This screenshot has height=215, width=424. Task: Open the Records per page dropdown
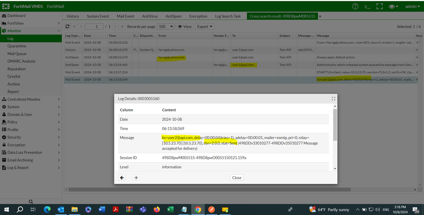(x=165, y=27)
